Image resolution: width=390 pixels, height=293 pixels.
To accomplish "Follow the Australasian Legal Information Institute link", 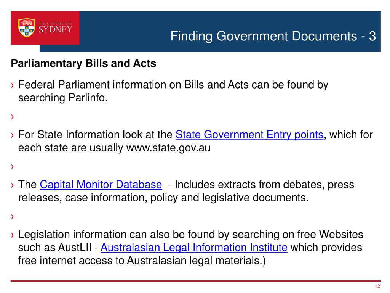I will tap(194, 248).
